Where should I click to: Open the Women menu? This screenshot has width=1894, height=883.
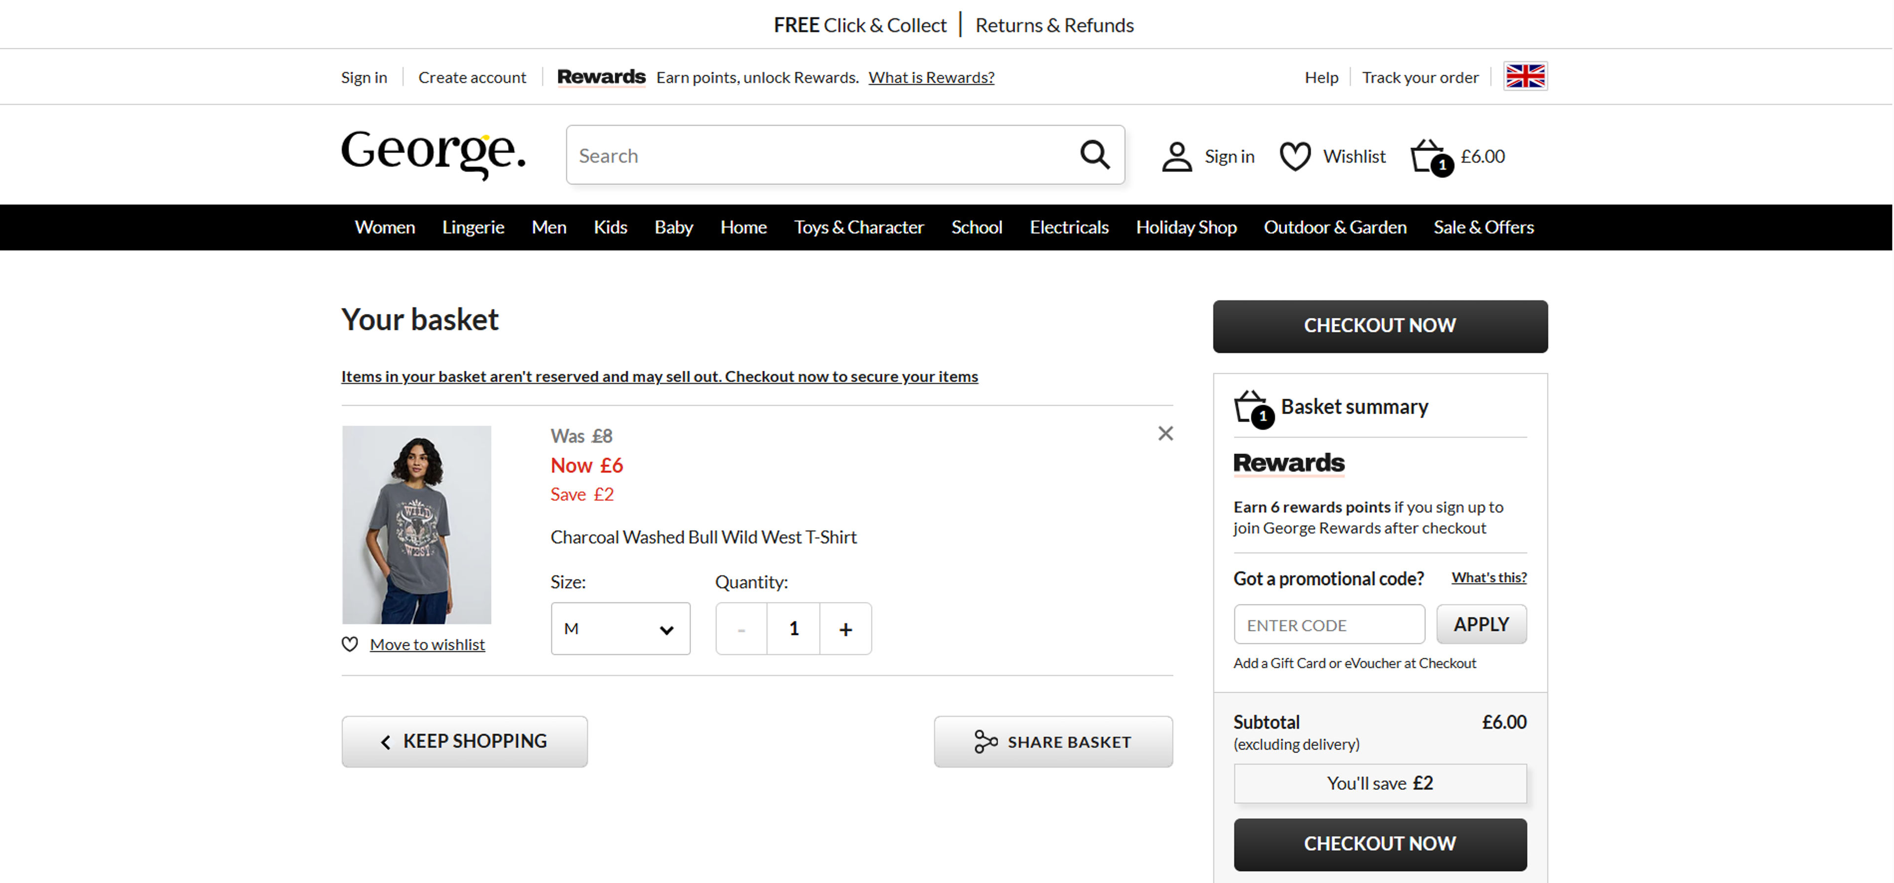(x=385, y=228)
